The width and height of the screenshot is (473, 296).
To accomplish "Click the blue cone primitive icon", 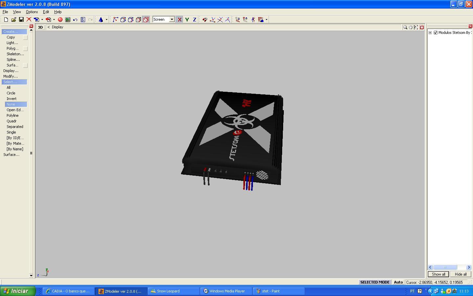I will tap(101, 20).
